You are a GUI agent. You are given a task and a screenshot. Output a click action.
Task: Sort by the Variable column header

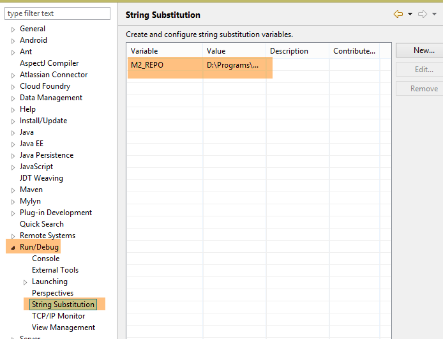pyautogui.click(x=165, y=51)
